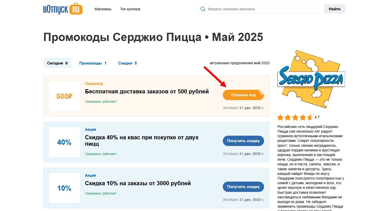
Task: Click the last half-filled rating star
Action: coord(309,117)
